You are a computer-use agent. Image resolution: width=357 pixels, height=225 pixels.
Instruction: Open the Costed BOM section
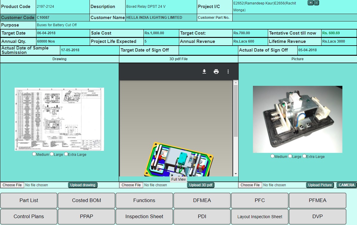(86, 201)
